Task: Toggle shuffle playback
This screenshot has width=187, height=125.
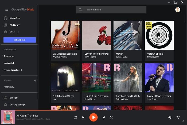Action: pyautogui.click(x=111, y=117)
